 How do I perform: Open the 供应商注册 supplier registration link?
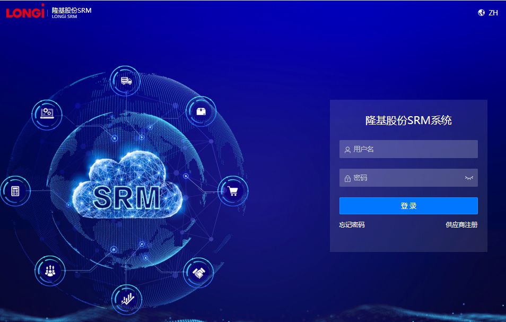coord(464,225)
